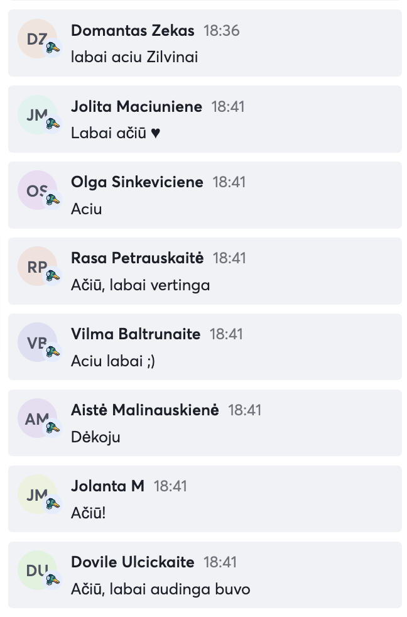Select the DU avatar of Dovile Ulcickaite
The width and height of the screenshot is (407, 617).
37,571
